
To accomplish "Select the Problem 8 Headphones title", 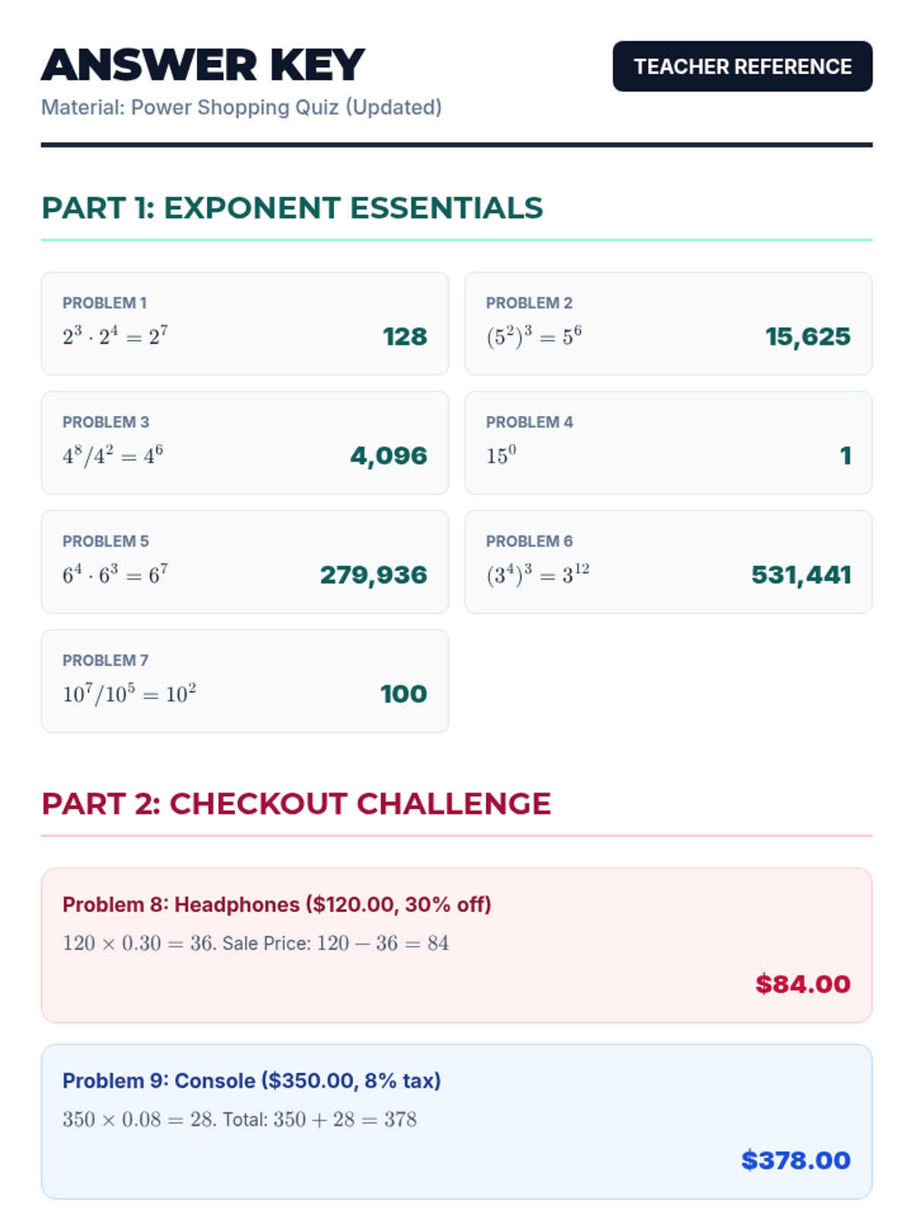I will click(x=277, y=904).
